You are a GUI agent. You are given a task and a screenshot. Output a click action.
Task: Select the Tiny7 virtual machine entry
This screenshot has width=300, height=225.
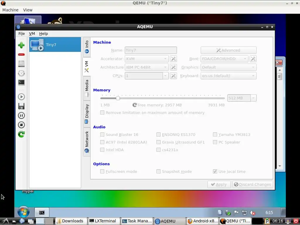point(55,45)
